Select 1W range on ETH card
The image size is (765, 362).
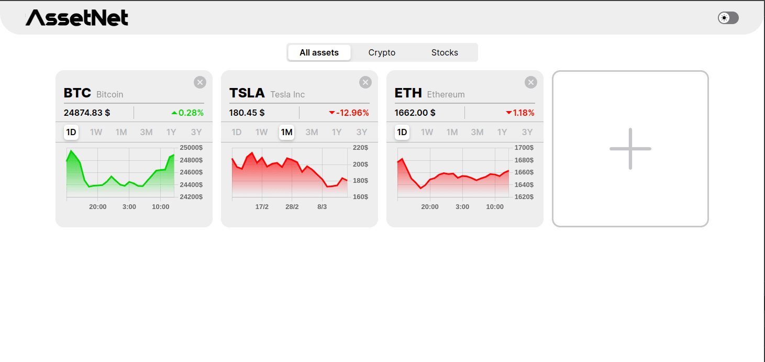pos(427,132)
